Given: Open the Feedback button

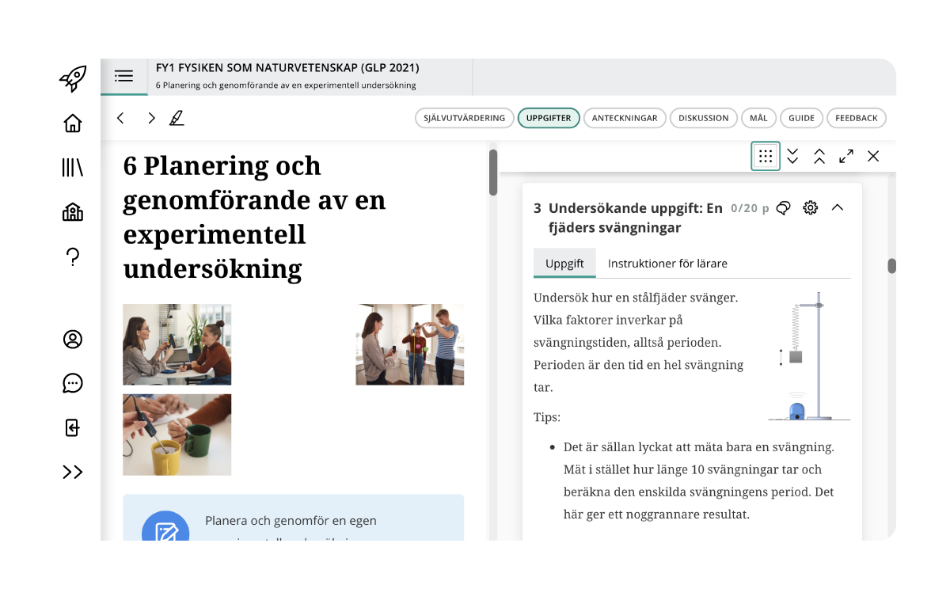Looking at the screenshot, I should point(857,118).
